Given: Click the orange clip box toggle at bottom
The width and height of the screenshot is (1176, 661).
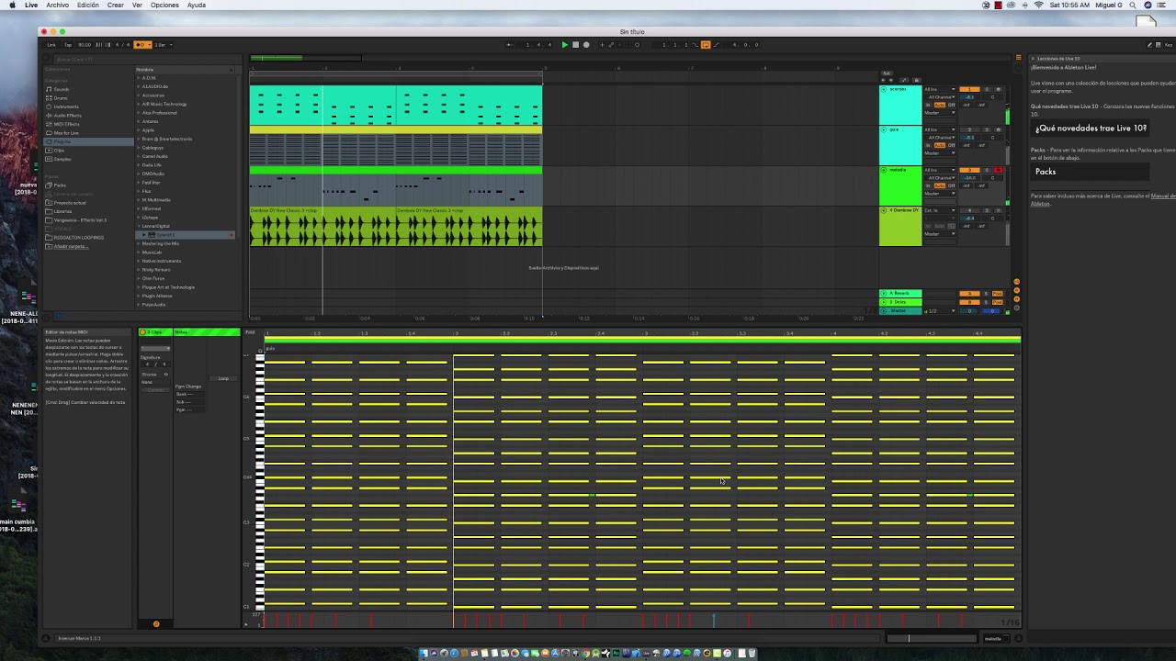Looking at the screenshot, I should [156, 624].
